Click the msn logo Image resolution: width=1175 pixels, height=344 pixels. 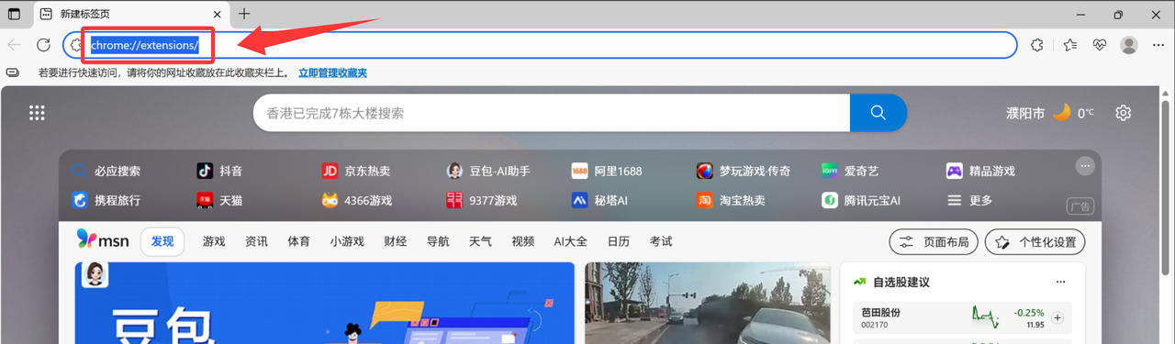(x=103, y=239)
